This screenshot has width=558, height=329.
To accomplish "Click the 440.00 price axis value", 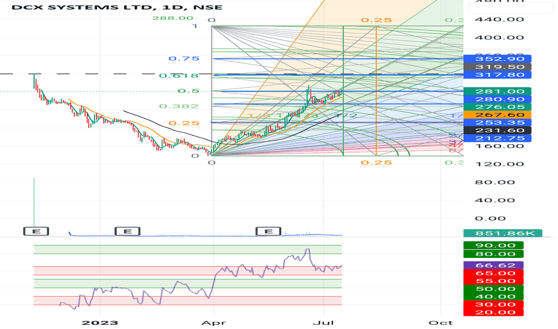I will [x=499, y=19].
